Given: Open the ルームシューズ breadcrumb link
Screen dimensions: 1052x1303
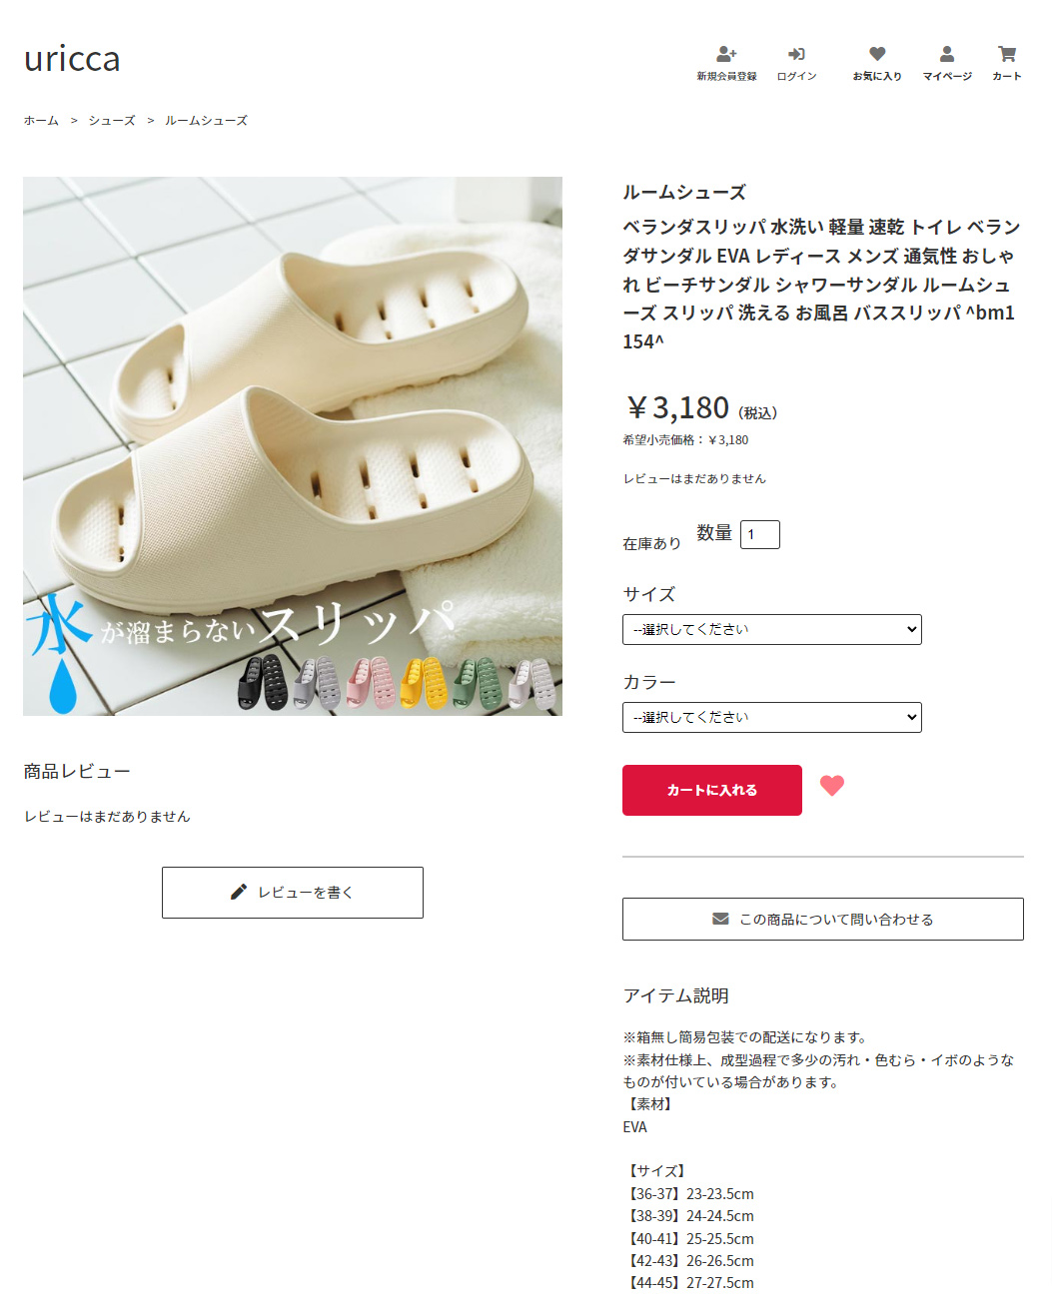Looking at the screenshot, I should point(206,120).
